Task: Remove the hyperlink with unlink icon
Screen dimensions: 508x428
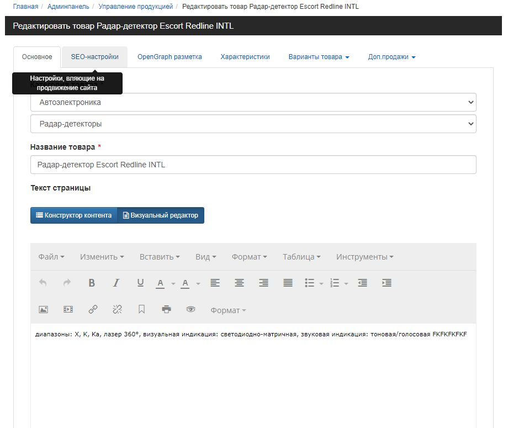Action: click(117, 309)
